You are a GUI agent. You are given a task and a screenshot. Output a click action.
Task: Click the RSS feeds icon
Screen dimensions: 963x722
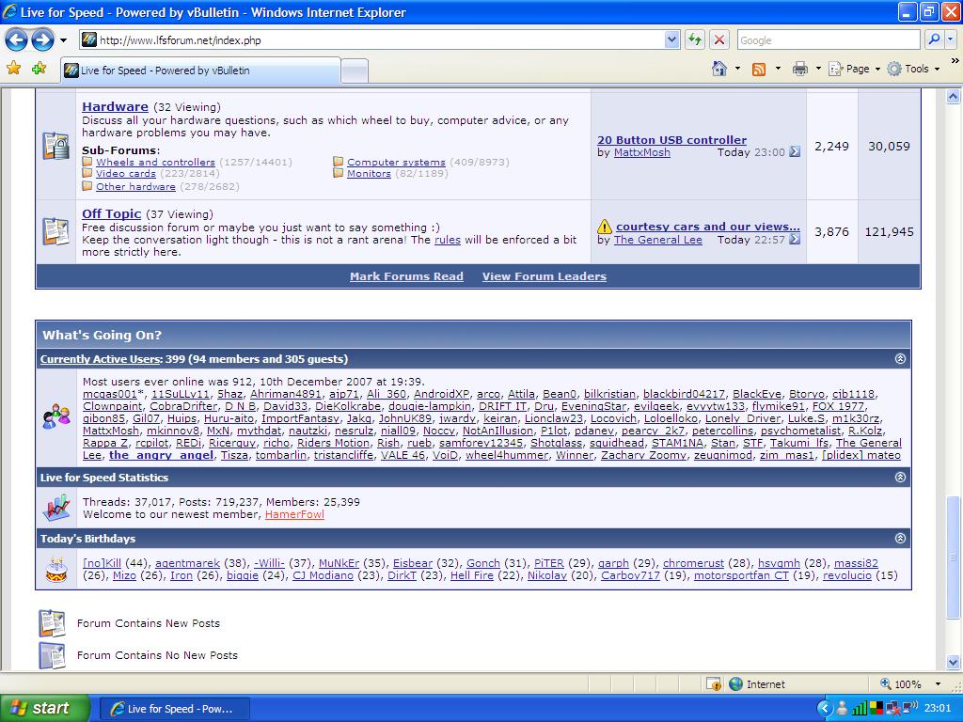tap(759, 69)
